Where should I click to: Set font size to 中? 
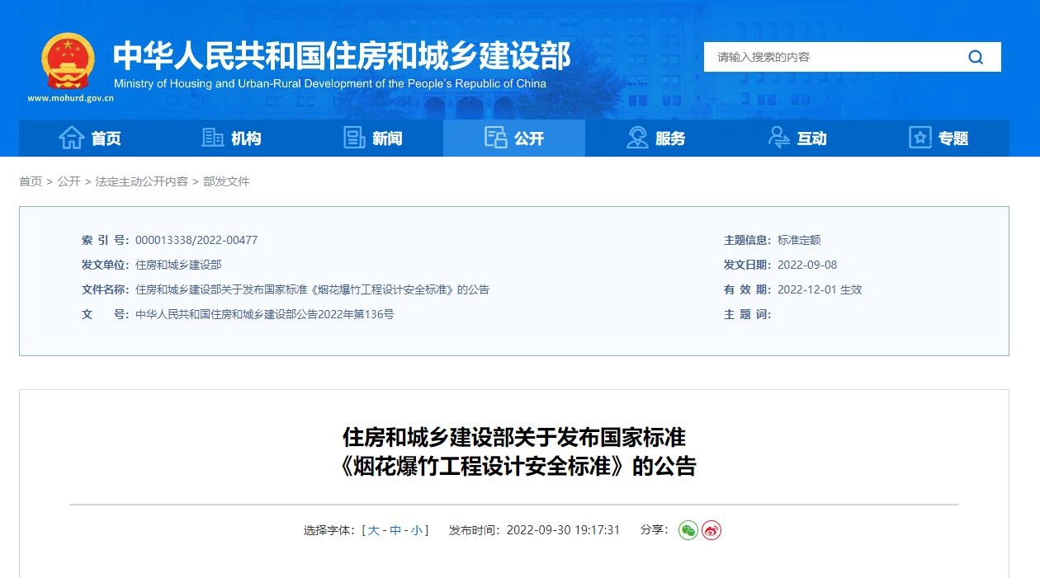395,530
